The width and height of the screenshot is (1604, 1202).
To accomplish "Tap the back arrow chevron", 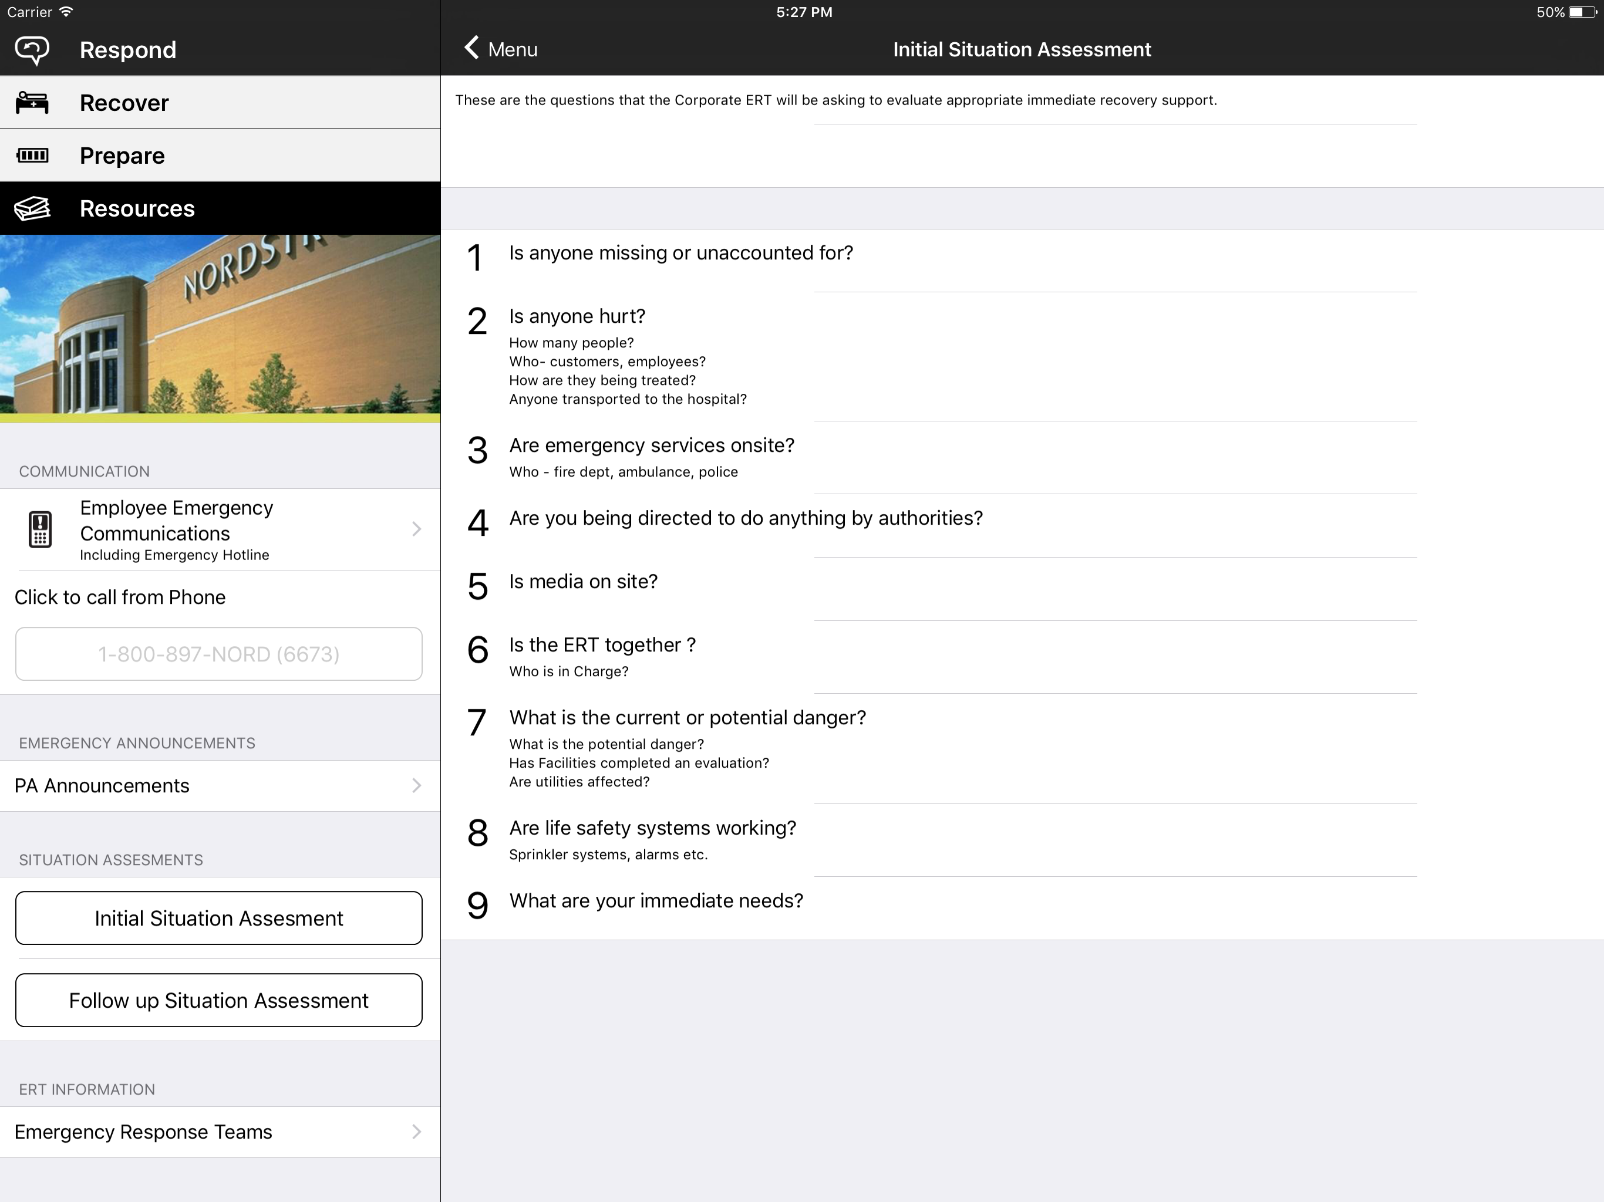I will [471, 49].
